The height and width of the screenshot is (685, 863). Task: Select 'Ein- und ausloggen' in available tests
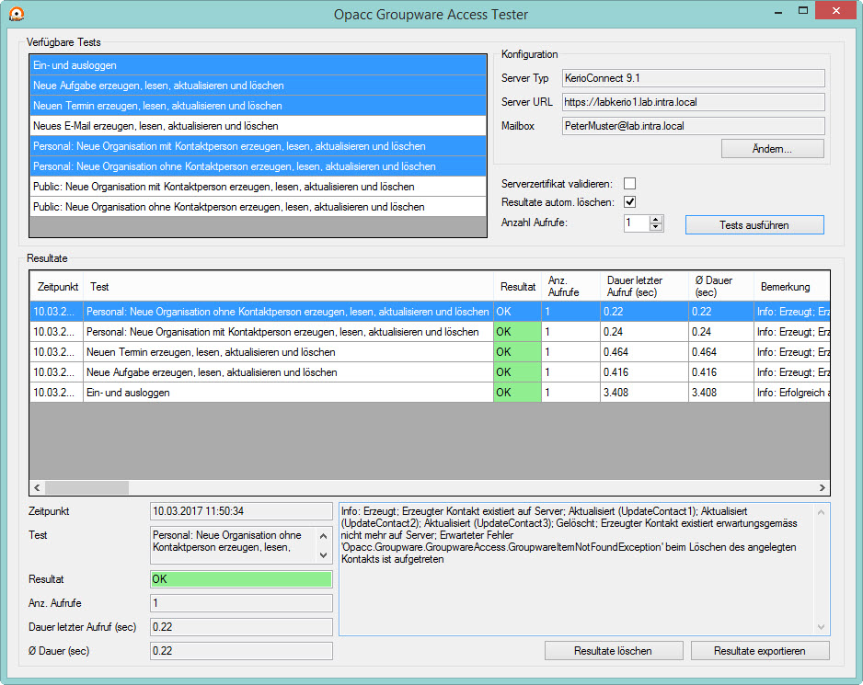click(x=259, y=65)
